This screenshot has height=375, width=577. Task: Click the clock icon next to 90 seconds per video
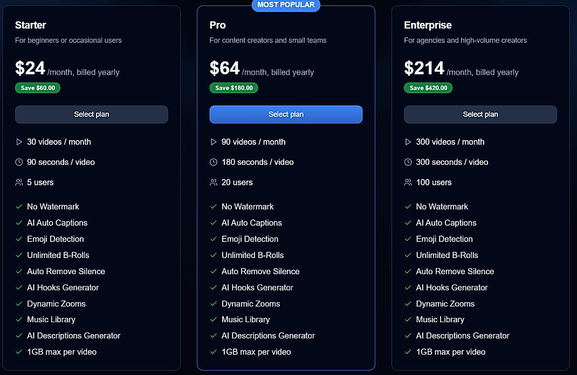19,162
